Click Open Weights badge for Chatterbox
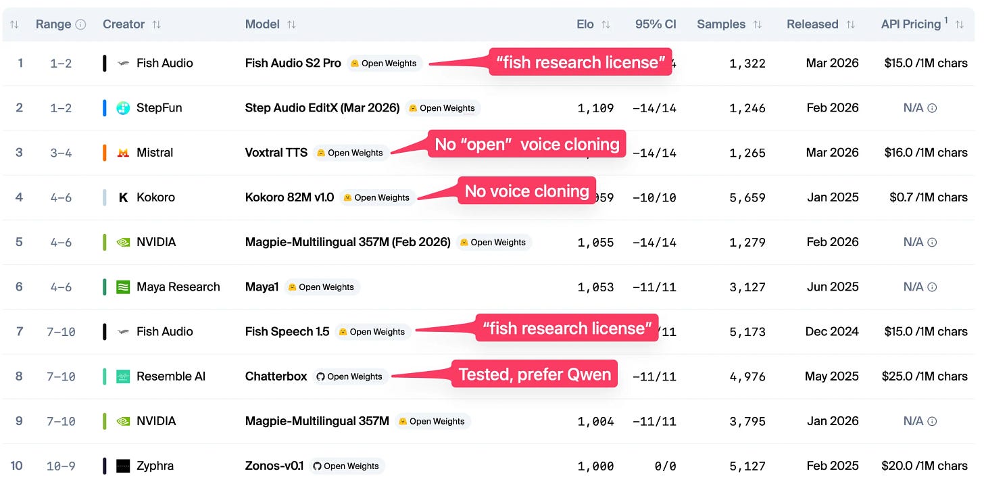Image resolution: width=984 pixels, height=488 pixels. [349, 376]
